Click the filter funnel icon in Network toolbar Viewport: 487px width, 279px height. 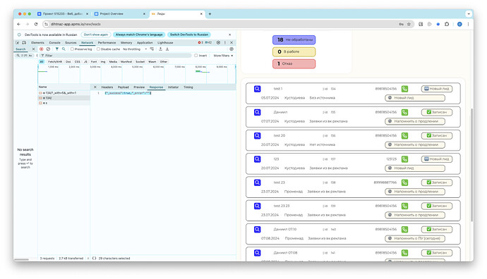57,49
